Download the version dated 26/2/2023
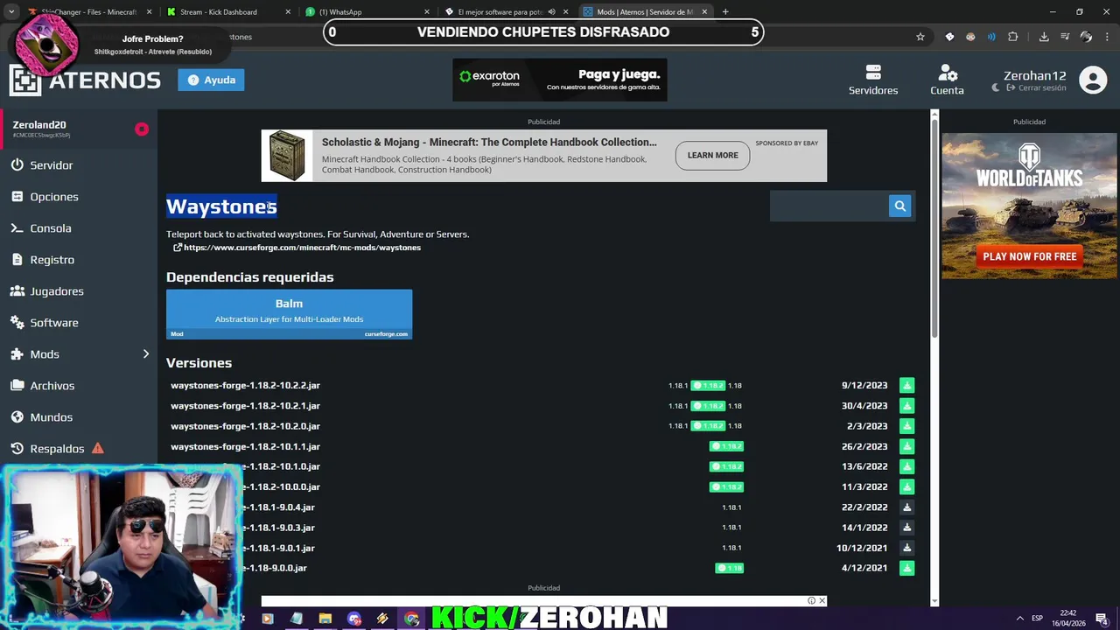Viewport: 1120px width, 630px height. coord(906,446)
